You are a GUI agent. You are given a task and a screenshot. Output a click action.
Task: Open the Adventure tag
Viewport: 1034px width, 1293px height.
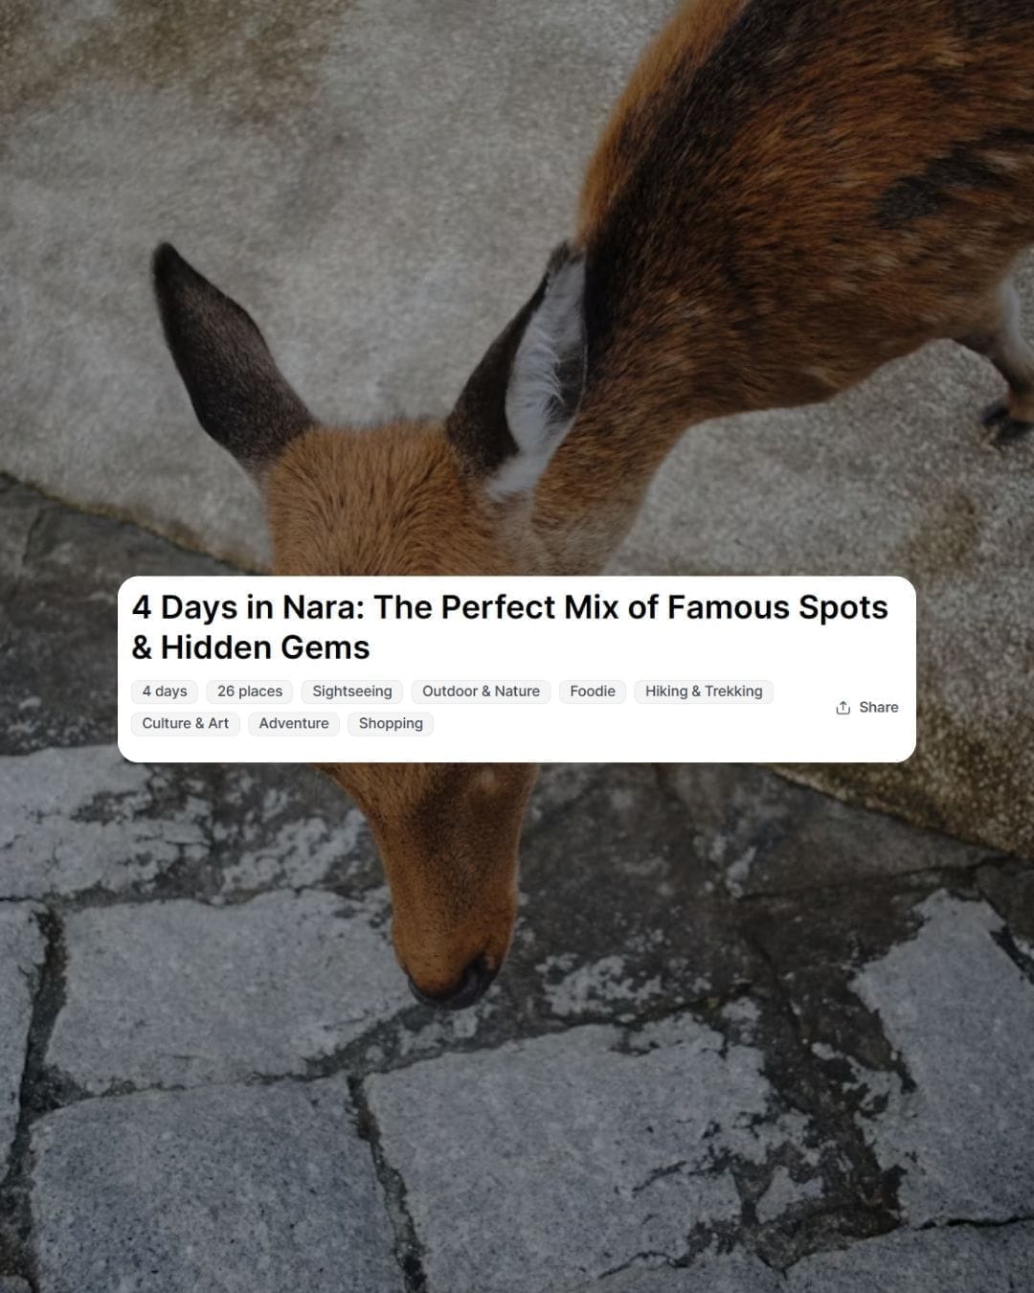(294, 723)
